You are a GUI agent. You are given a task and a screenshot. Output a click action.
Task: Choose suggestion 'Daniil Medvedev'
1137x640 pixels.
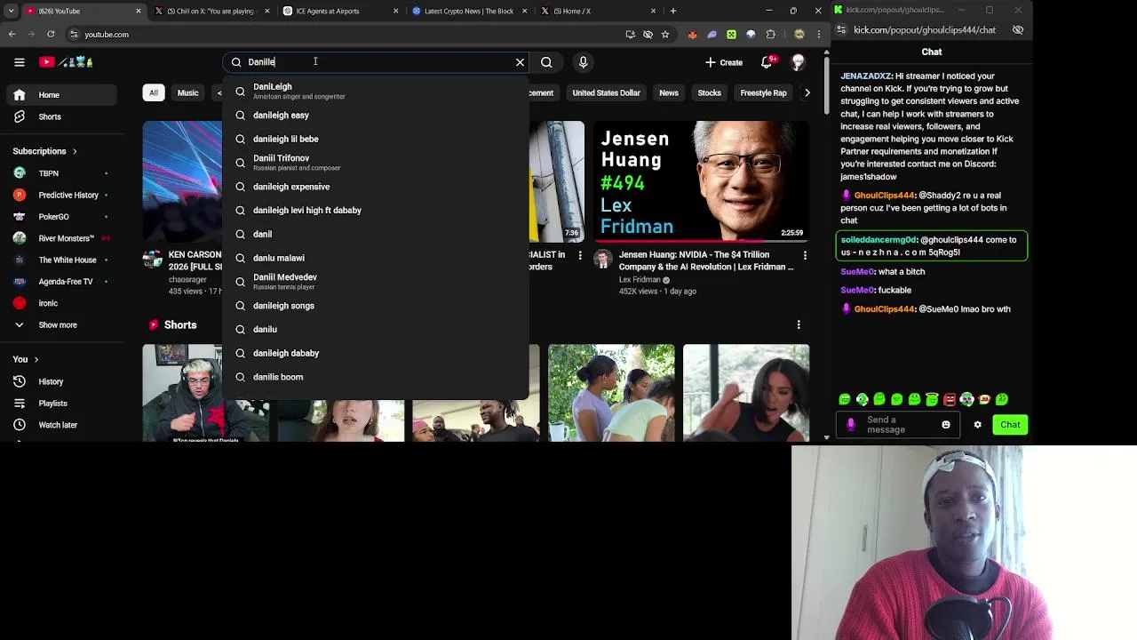[x=376, y=282]
